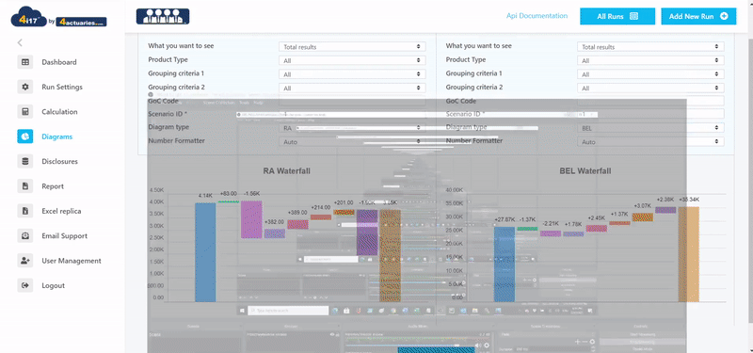
Task: Open right Grouping criteria 2 dropdown
Action: (x=650, y=88)
